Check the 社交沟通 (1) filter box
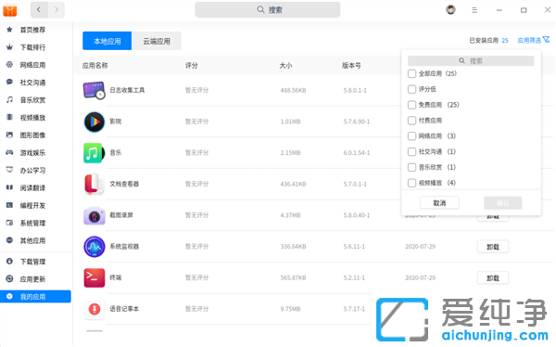This screenshot has width=556, height=347. tap(411, 151)
